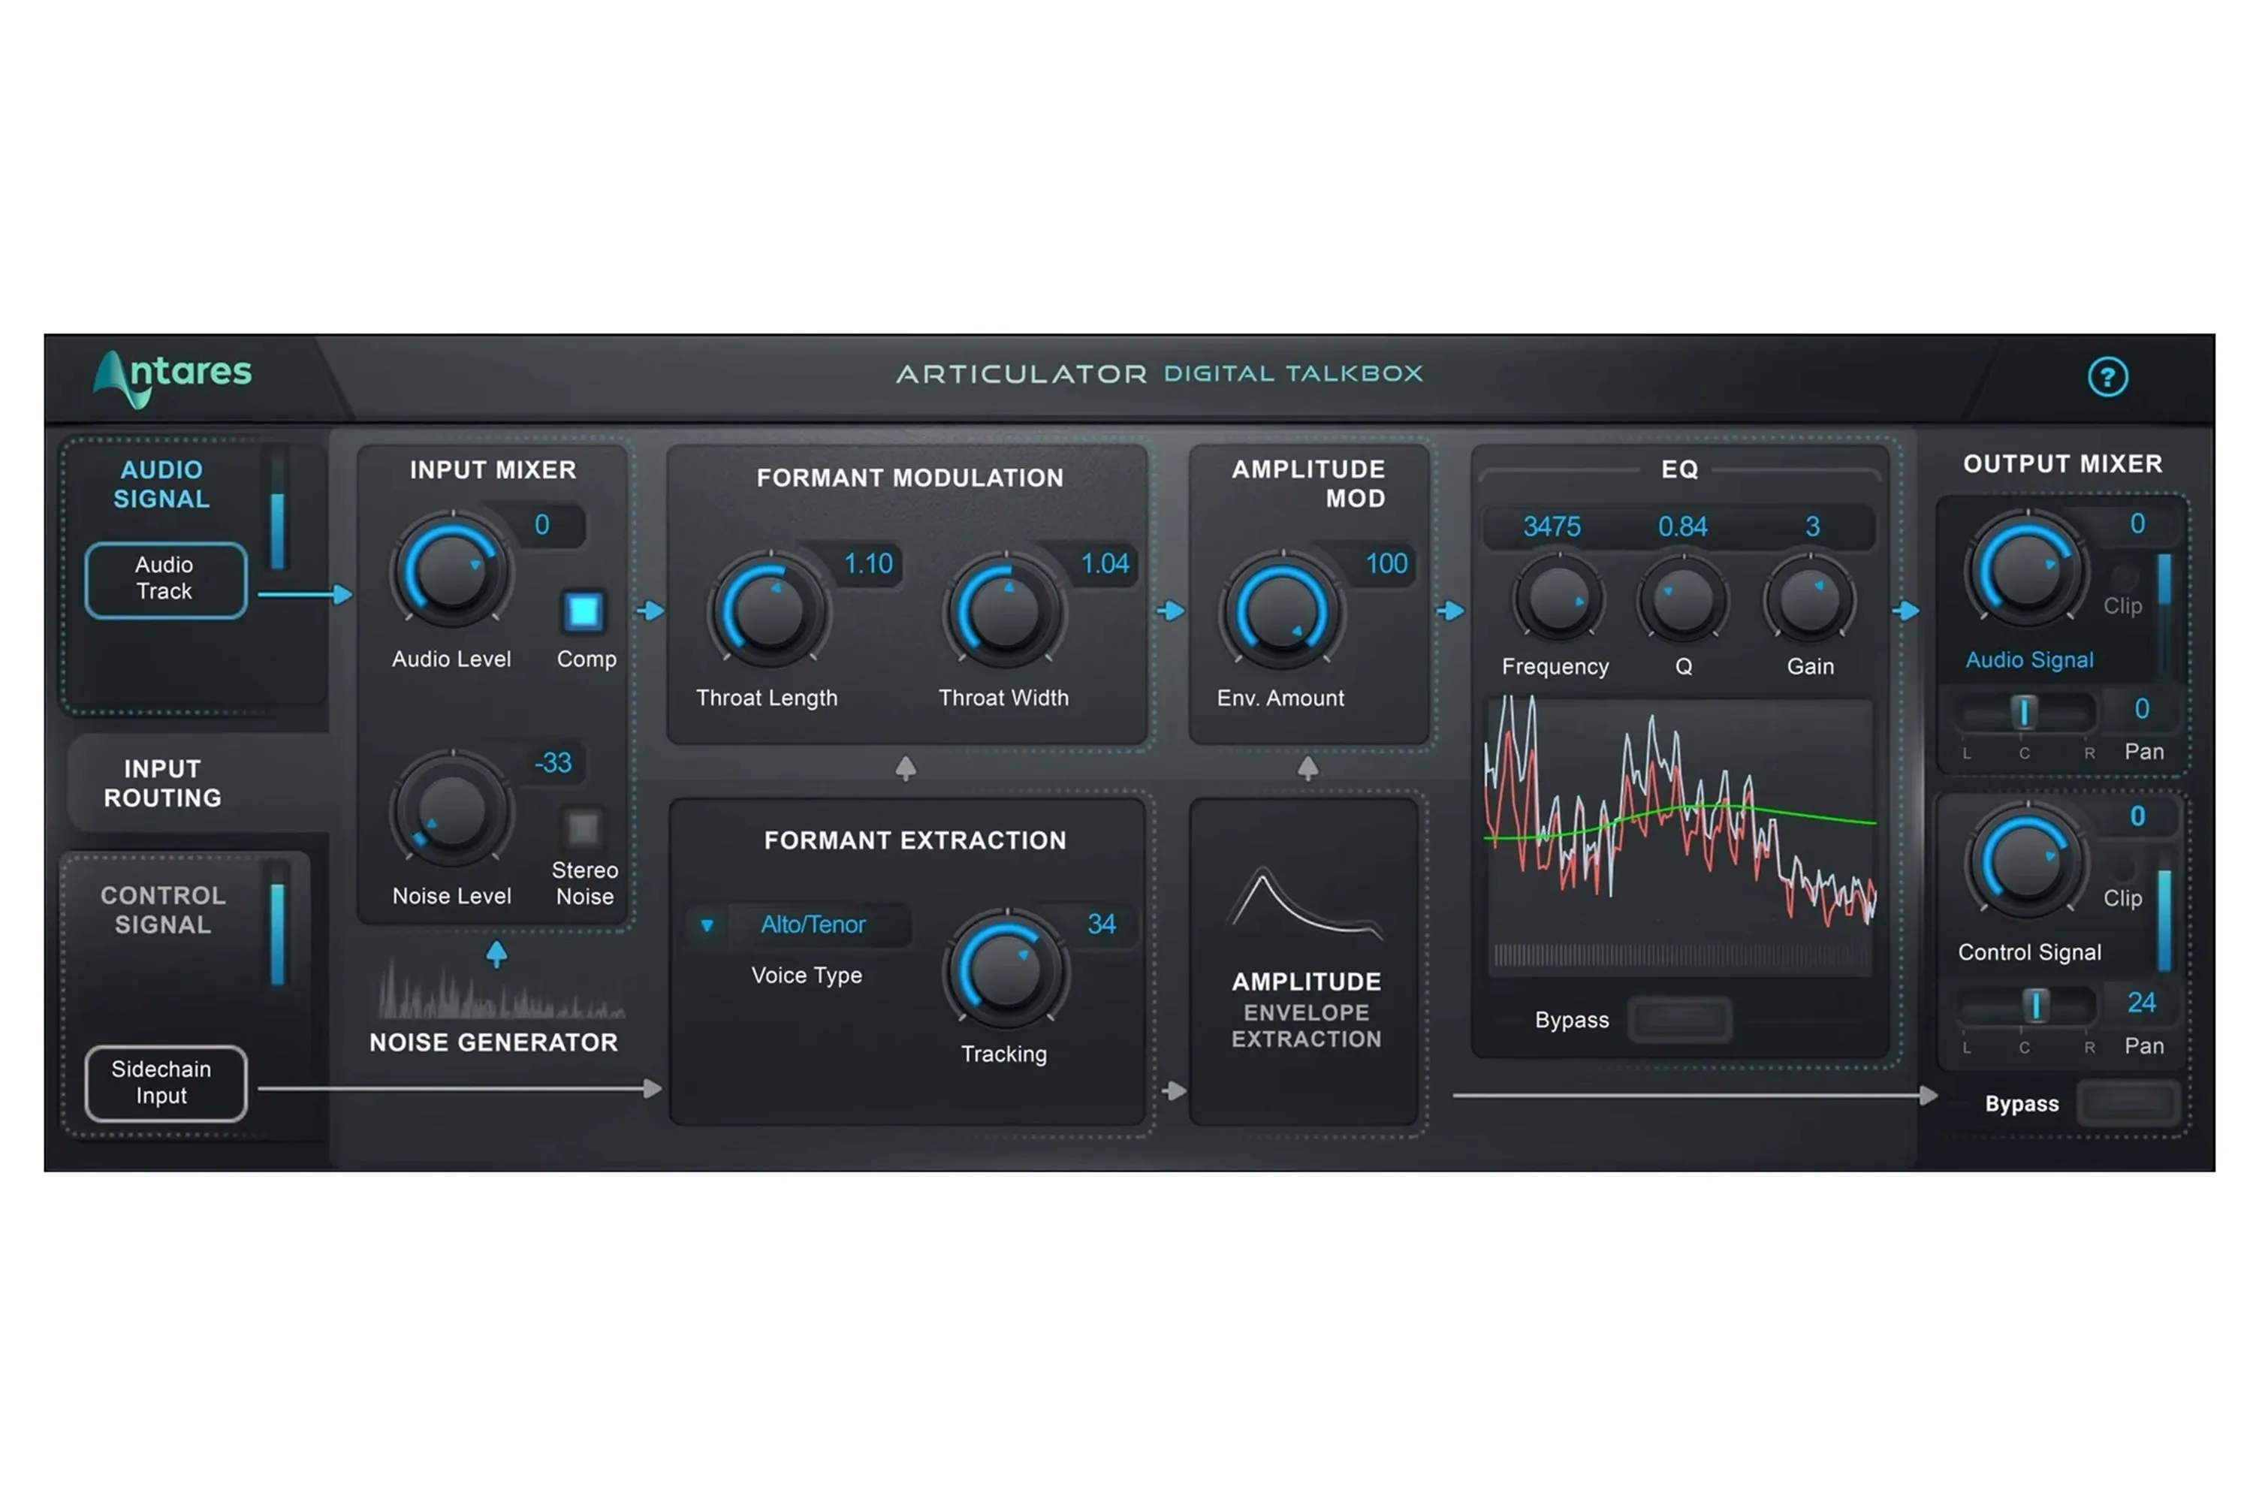Screen dimensions: 2253x1502
Task: Click the EQ frequency value 3475
Action: 1552,527
